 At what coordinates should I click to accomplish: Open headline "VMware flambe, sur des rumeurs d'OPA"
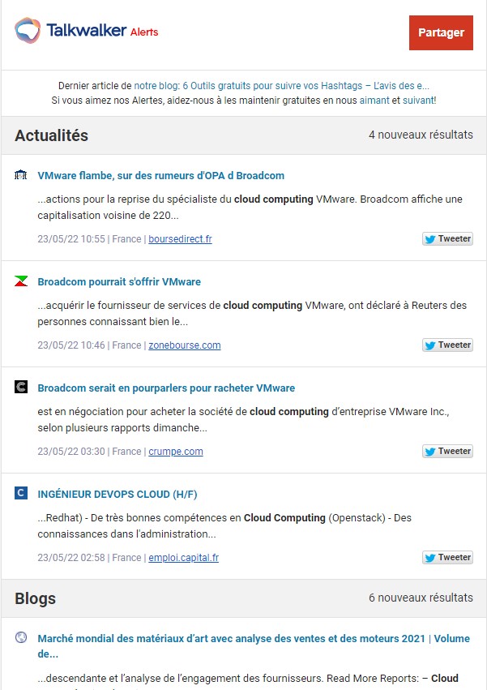(160, 175)
